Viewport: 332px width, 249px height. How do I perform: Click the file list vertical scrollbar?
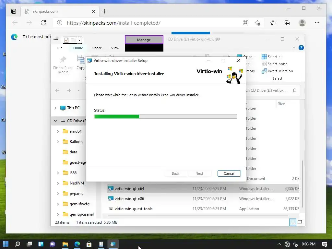click(x=302, y=184)
